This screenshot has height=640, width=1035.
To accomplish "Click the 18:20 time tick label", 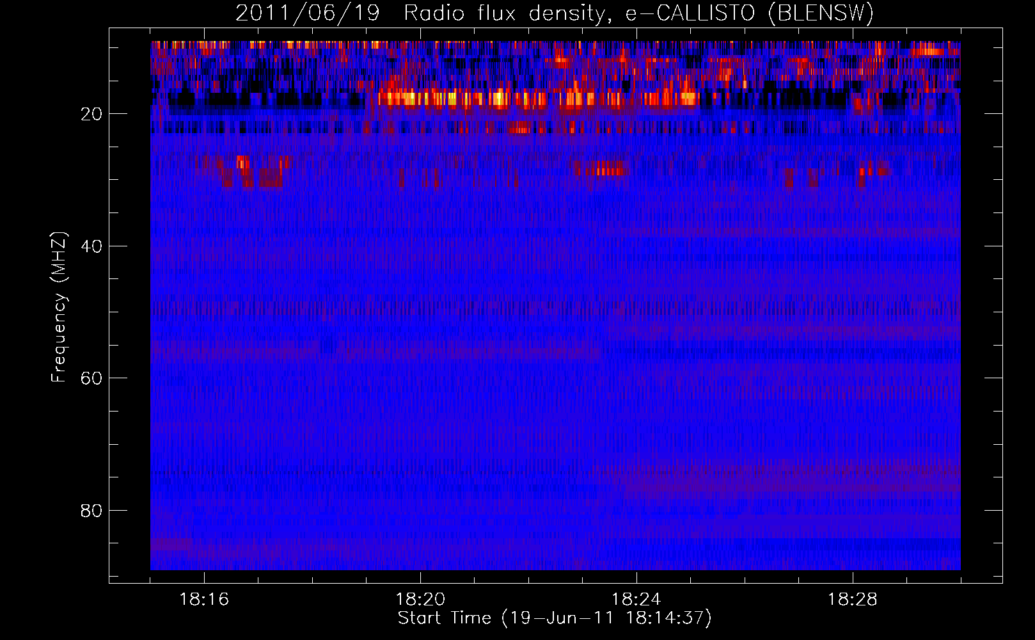I will (x=420, y=600).
